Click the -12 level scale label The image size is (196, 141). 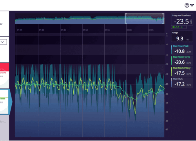(x=167, y=64)
